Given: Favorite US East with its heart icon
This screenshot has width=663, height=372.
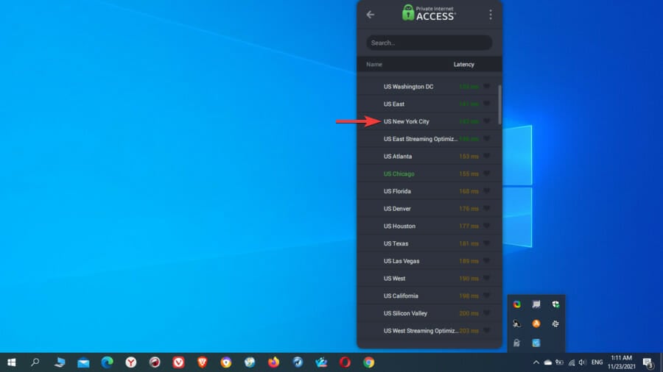Looking at the screenshot, I should [487, 104].
